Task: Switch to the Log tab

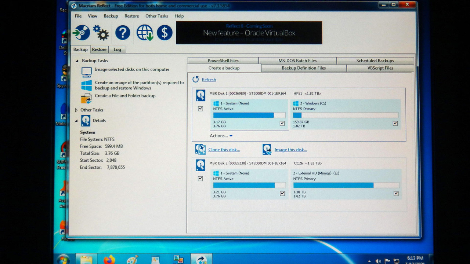Action: point(117,49)
